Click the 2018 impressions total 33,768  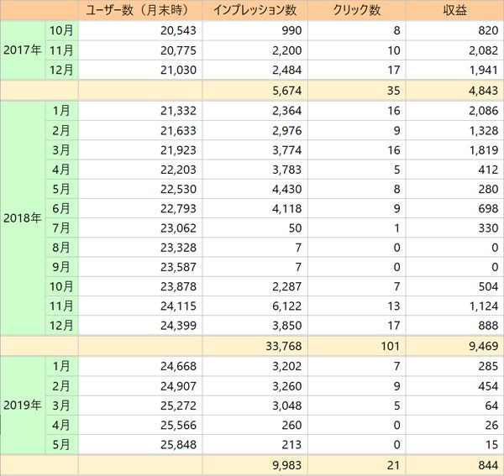[255, 345]
